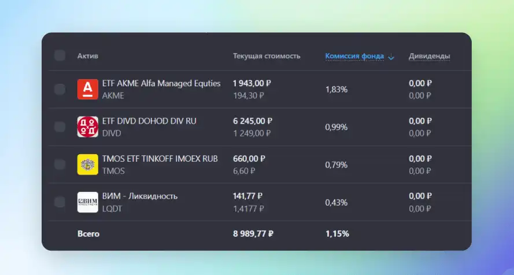Click the sort arrow next to Комиссия фонда
The image size is (514, 275).
[391, 57]
